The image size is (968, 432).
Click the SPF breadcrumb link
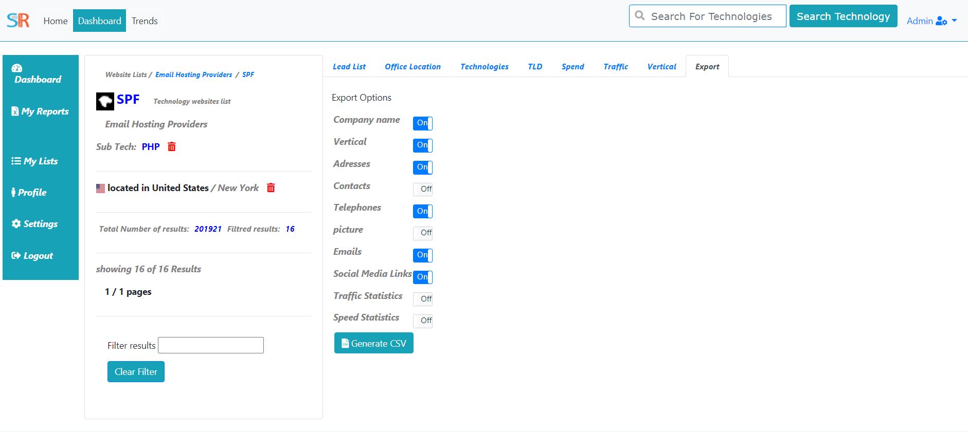(248, 74)
